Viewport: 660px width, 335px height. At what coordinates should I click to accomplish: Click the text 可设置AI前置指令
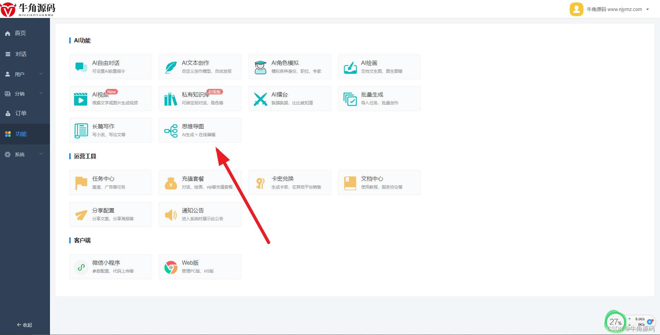[x=109, y=71]
